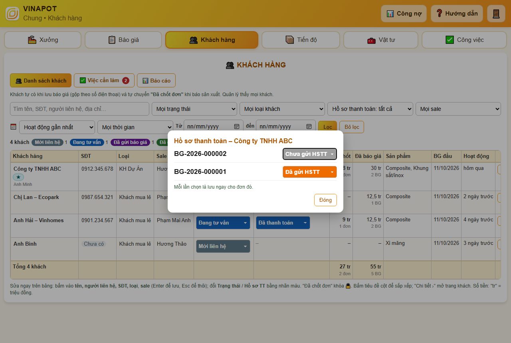Viewport: 511px width, 343px height.
Task: Open the Công nợ debt panel
Action: tap(404, 14)
